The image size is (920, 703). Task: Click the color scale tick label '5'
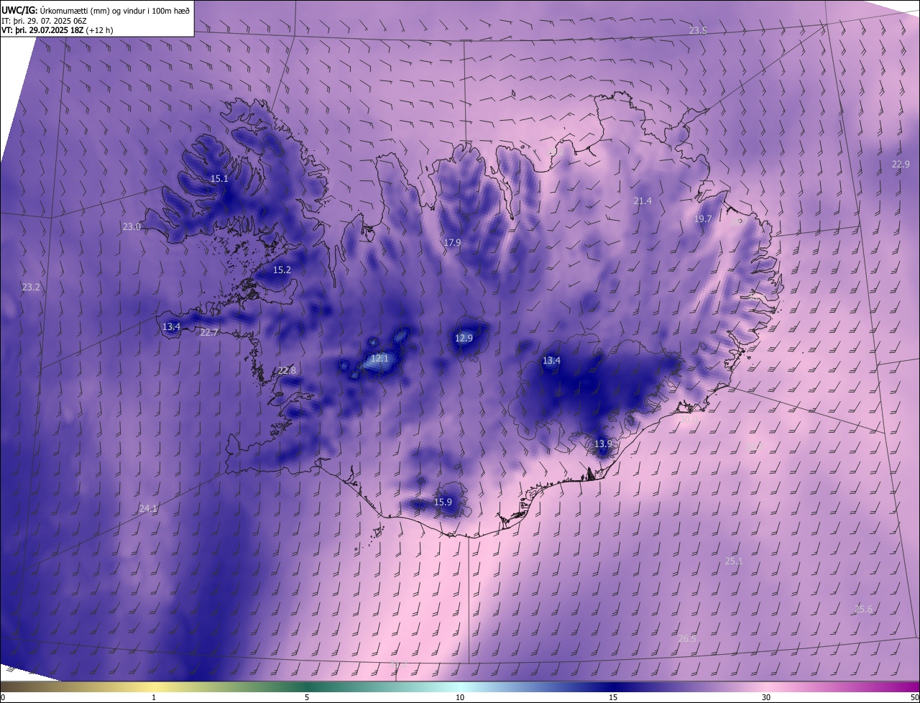click(307, 697)
